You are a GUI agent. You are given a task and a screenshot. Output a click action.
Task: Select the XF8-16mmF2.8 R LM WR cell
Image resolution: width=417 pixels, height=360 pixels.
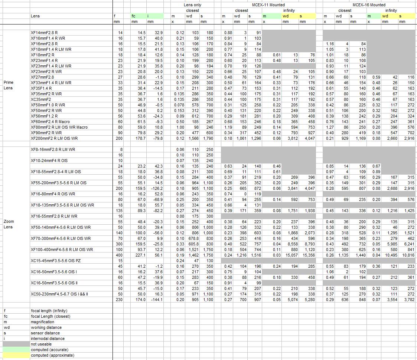[x=71, y=150]
